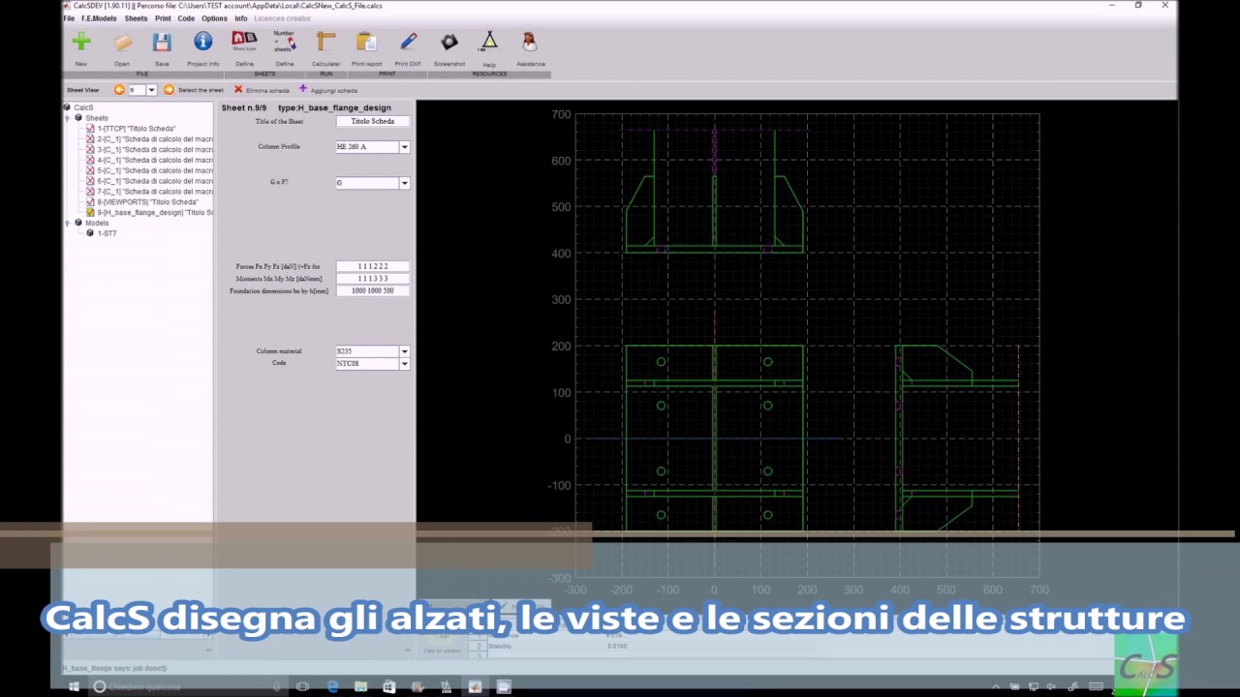Open File Explorer from the taskbar
Viewport: 1240px width, 697px height.
click(360, 686)
